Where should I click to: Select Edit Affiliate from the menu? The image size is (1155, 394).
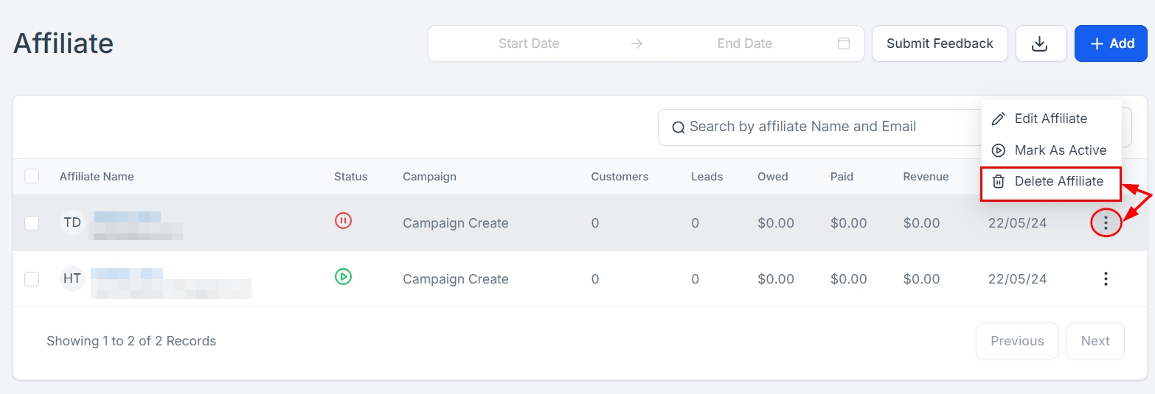[x=1050, y=119]
